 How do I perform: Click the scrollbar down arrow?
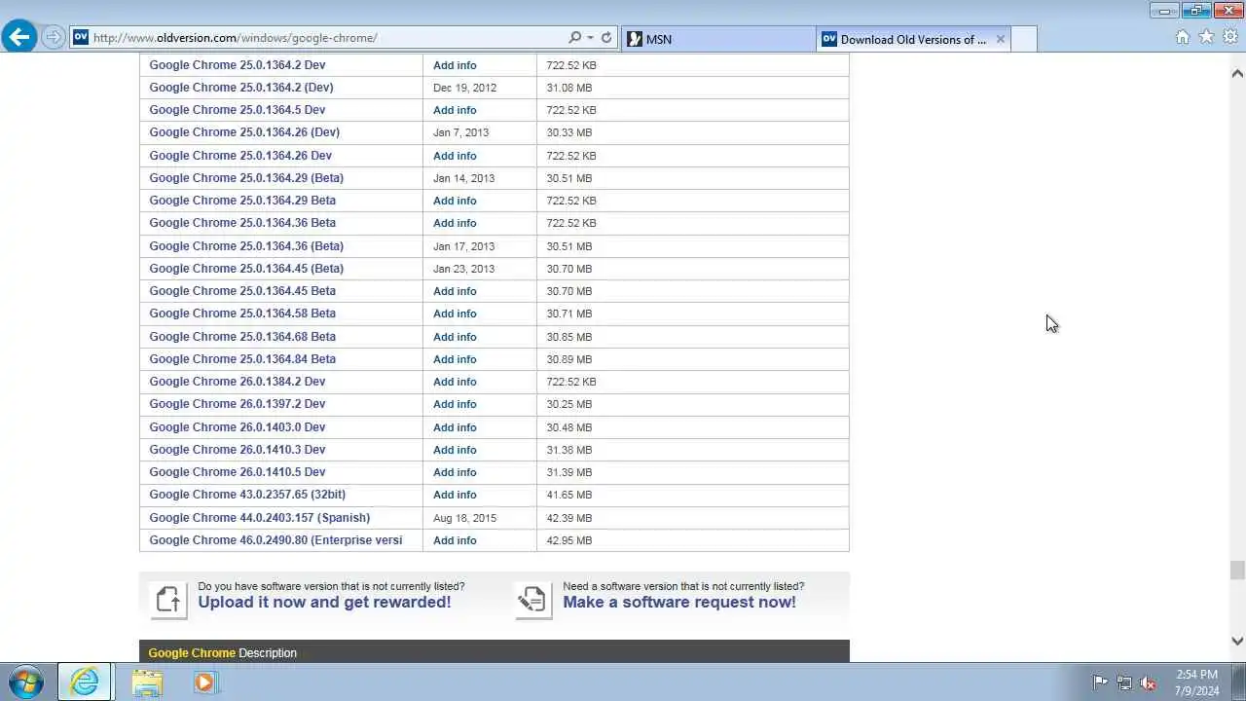1237,641
